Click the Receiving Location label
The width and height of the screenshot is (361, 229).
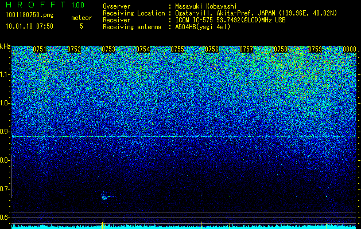[134, 13]
